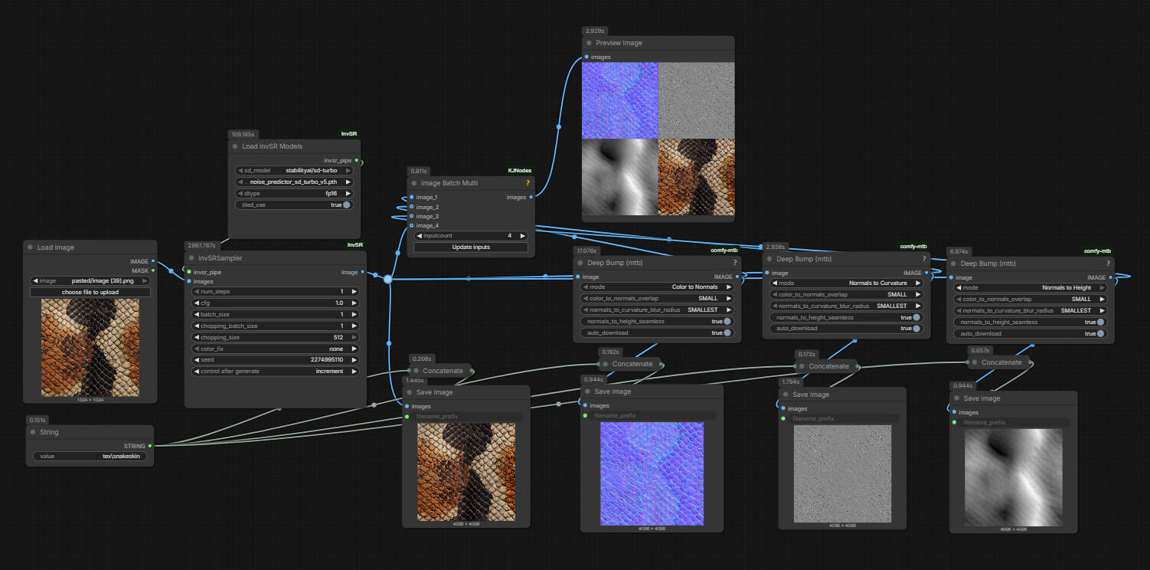Viewport: 1150px width, 570px height.
Task: Open the control after generate dropdown
Action: pyautogui.click(x=274, y=372)
